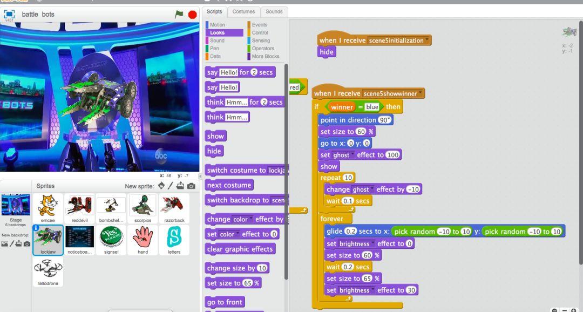Select the bombshell sprite thumbnail
The image size is (583, 312).
point(111,208)
